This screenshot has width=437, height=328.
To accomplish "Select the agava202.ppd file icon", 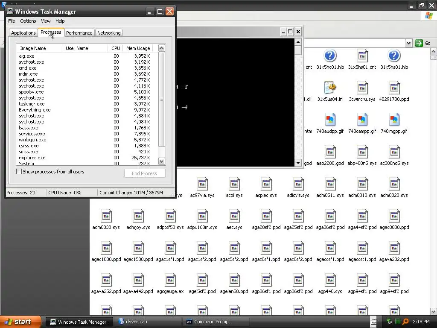I will (x=394, y=248).
